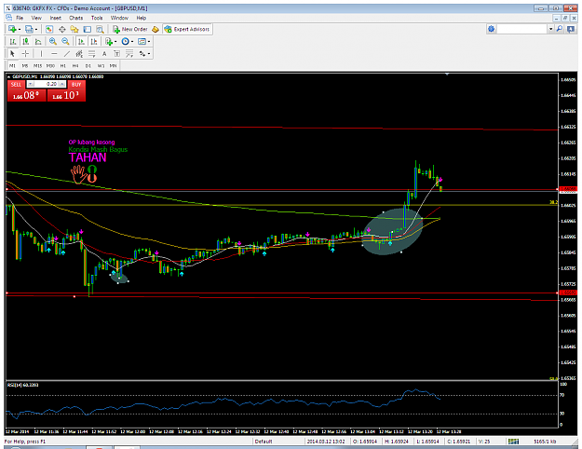
Task: Select the text 'A' tool
Action: tap(104, 54)
